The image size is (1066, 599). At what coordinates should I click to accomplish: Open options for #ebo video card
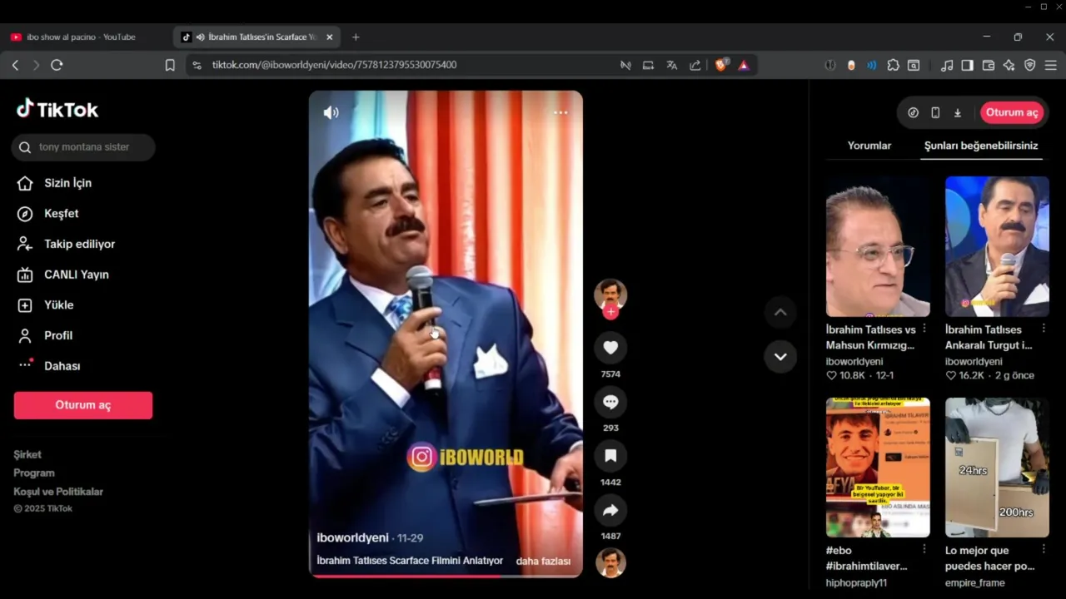coord(924,549)
